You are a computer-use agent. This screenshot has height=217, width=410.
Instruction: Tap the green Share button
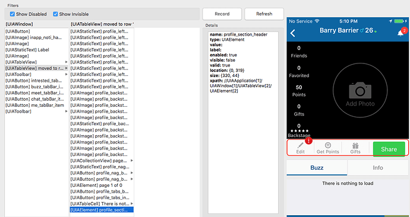click(389, 149)
